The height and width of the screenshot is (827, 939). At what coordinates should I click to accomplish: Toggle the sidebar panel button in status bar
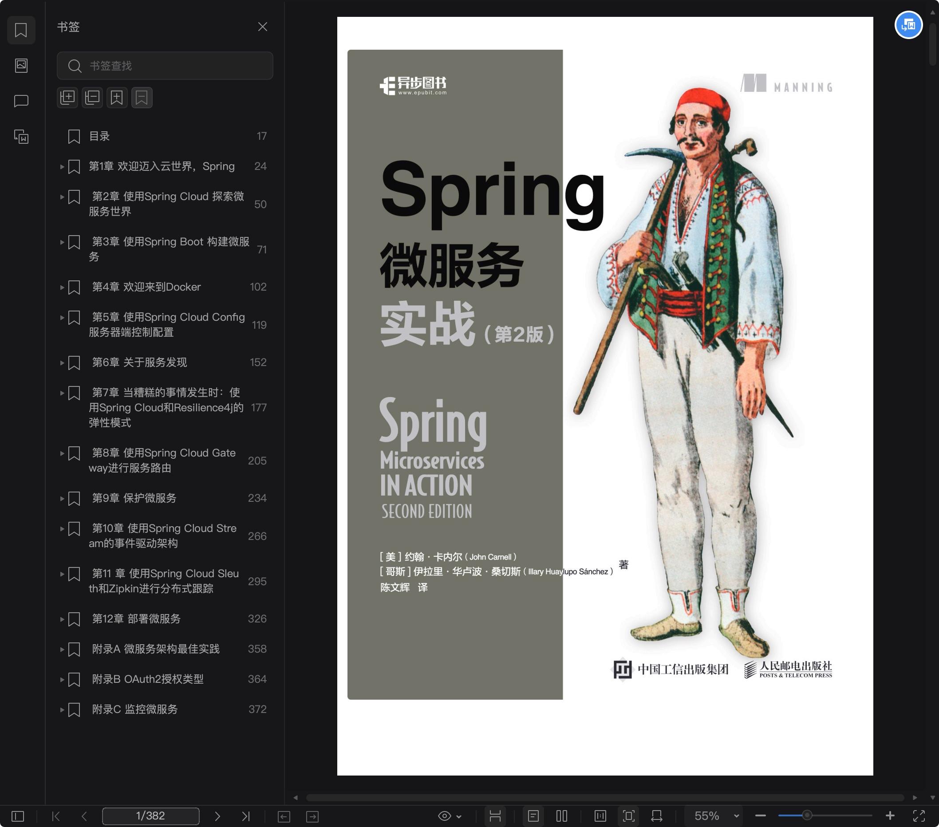pyautogui.click(x=17, y=816)
